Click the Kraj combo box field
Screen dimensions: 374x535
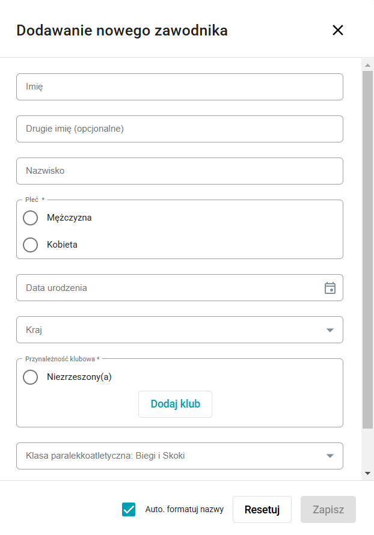pos(168,330)
